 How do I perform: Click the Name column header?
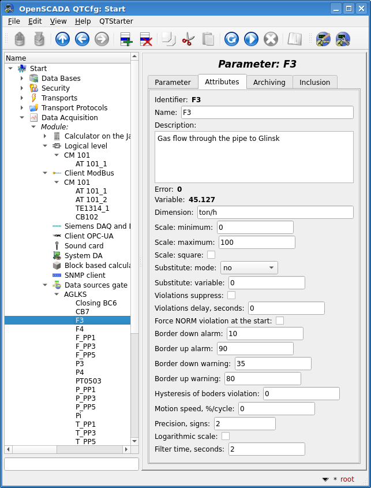(x=68, y=58)
